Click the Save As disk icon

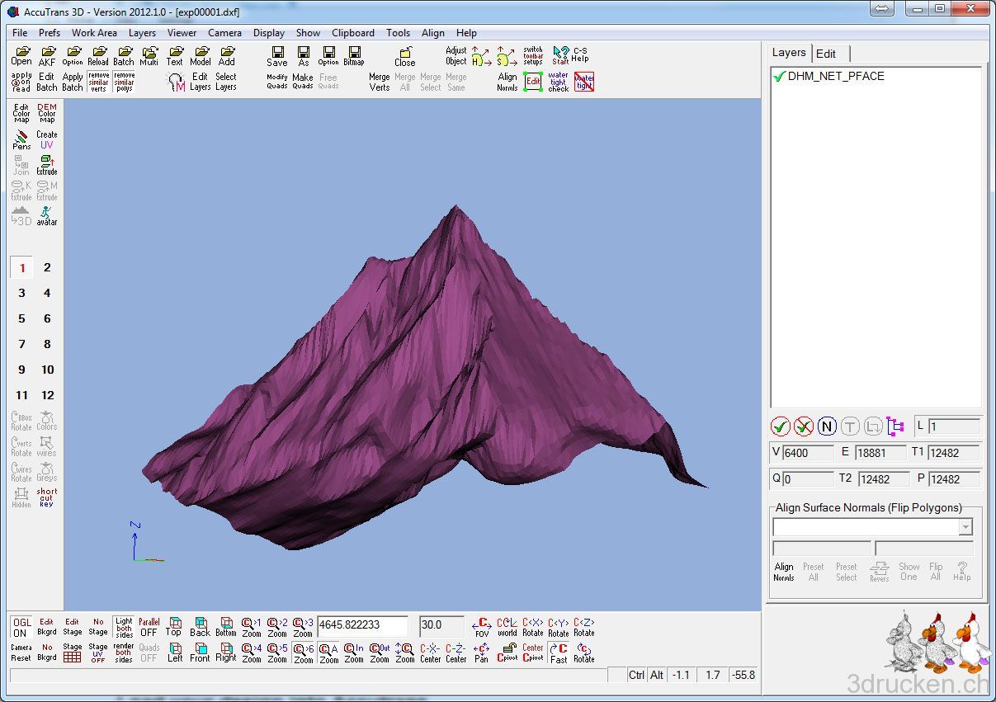tap(303, 56)
